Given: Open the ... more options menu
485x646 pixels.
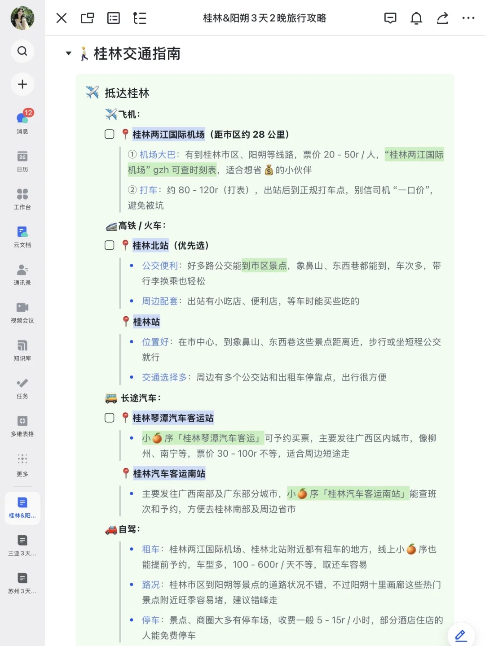Looking at the screenshot, I should [x=469, y=18].
